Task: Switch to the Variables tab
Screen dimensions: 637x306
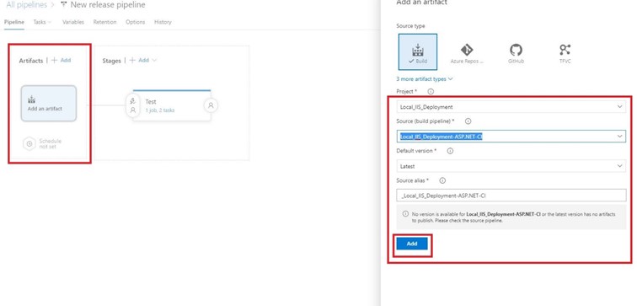Action: 73,22
